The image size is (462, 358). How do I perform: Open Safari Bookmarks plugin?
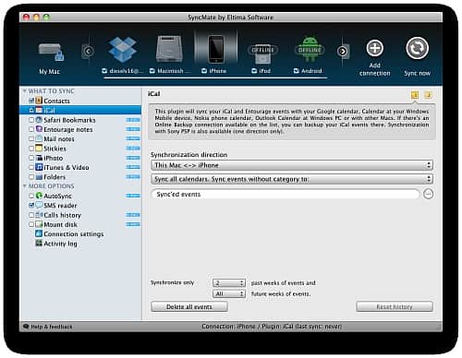point(69,120)
